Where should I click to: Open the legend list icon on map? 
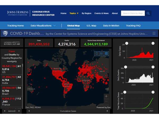[101, 53]
